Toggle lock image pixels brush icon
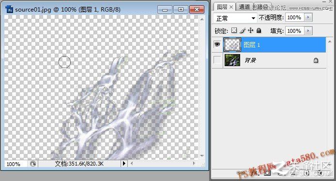Image resolution: width=336 pixels, height=181 pixels. click(243, 31)
